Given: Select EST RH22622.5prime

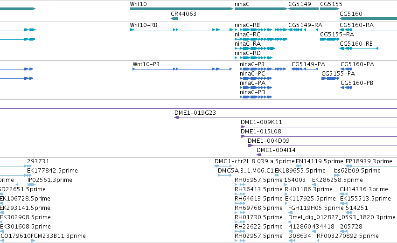Looking at the screenshot, I should 258,227.
